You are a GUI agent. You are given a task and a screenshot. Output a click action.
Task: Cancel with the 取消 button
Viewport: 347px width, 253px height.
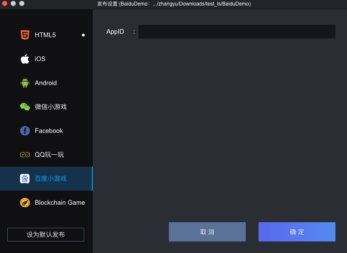207,232
